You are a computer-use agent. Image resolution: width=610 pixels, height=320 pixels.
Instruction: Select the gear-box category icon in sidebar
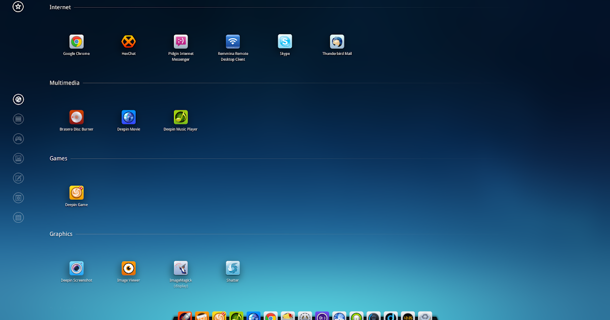[18, 198]
